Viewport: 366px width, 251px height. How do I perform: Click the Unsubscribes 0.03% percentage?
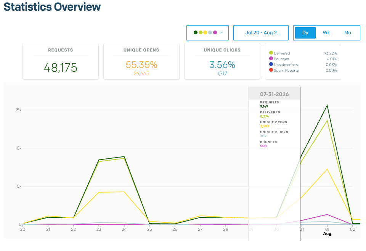pos(331,65)
